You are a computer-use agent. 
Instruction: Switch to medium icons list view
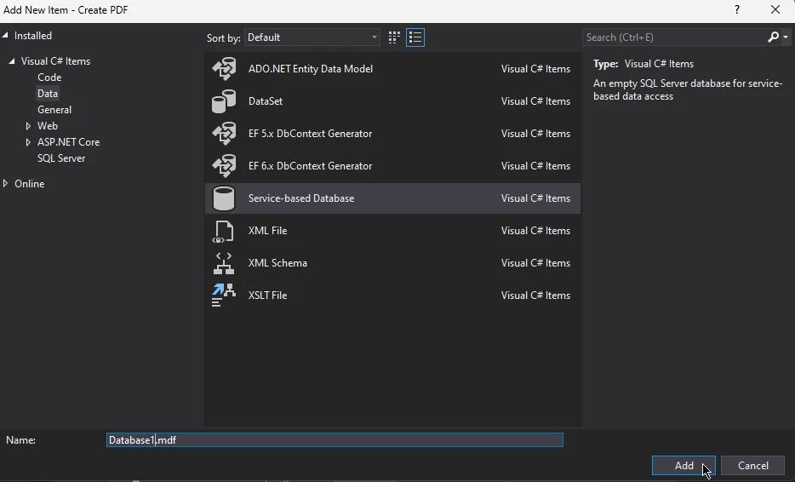(x=415, y=37)
